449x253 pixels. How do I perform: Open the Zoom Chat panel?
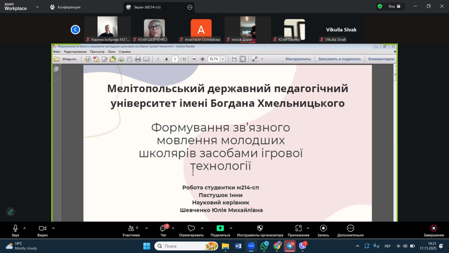(x=163, y=229)
